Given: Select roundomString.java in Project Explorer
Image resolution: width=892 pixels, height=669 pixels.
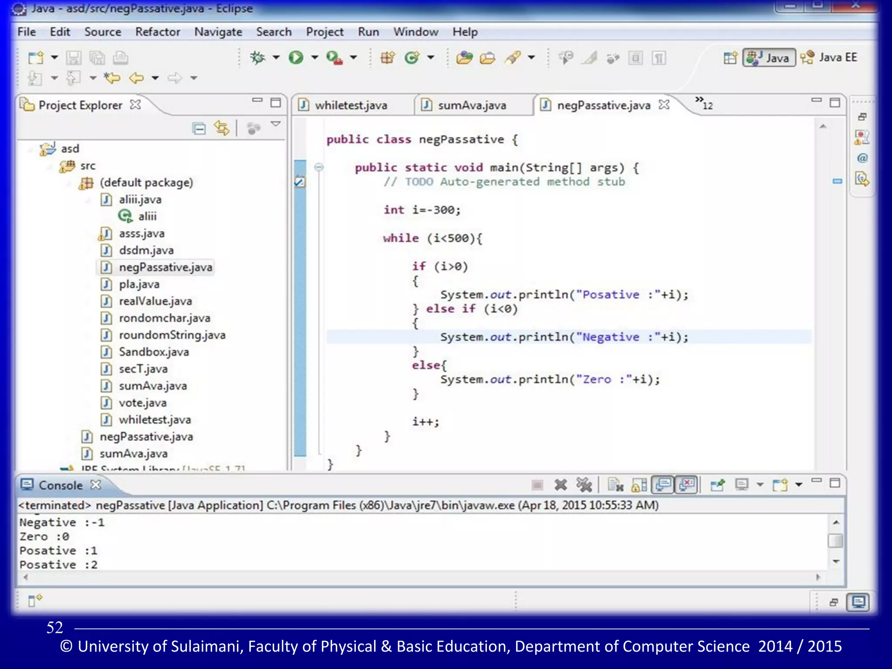Looking at the screenshot, I should pos(163,335).
